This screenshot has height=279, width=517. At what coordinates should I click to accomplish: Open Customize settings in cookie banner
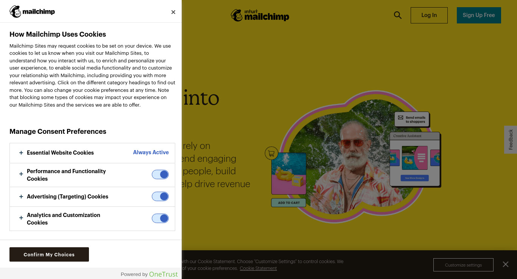pos(463,265)
